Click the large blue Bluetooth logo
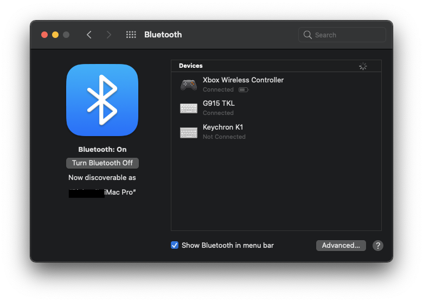 102,100
